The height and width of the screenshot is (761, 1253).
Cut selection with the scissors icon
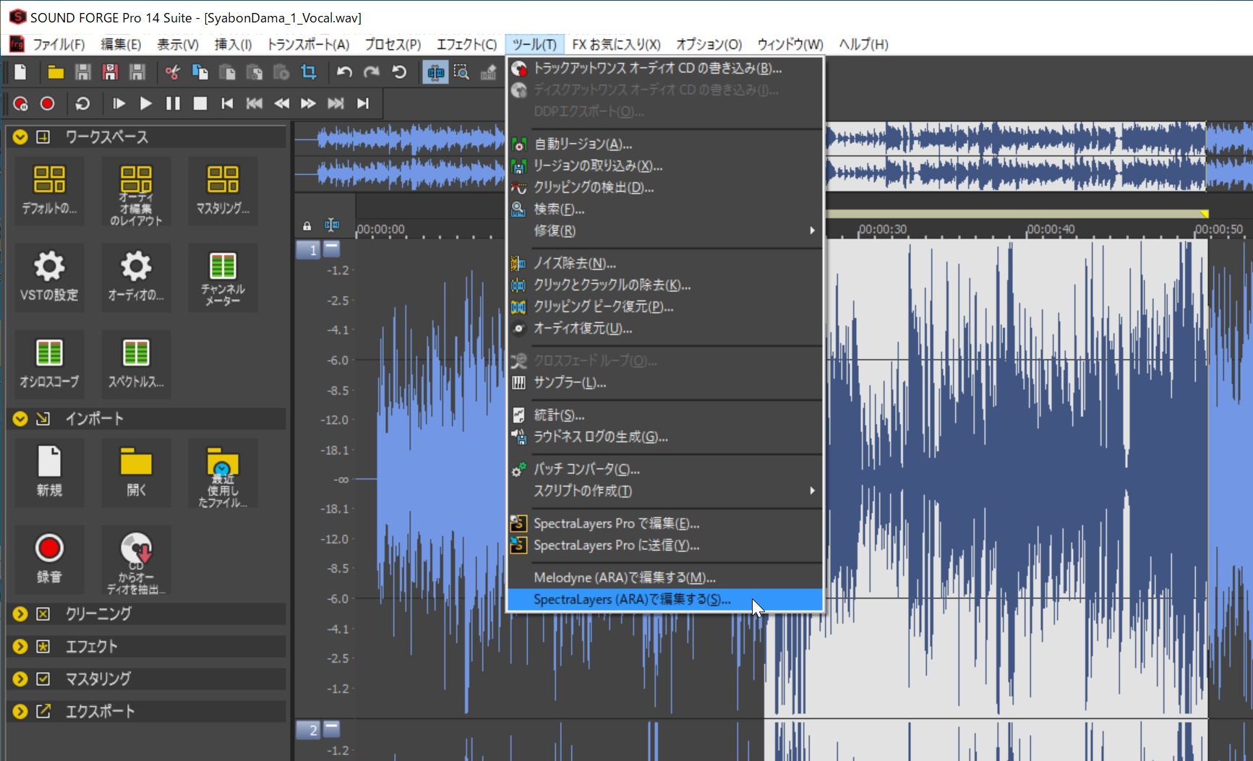(x=172, y=72)
